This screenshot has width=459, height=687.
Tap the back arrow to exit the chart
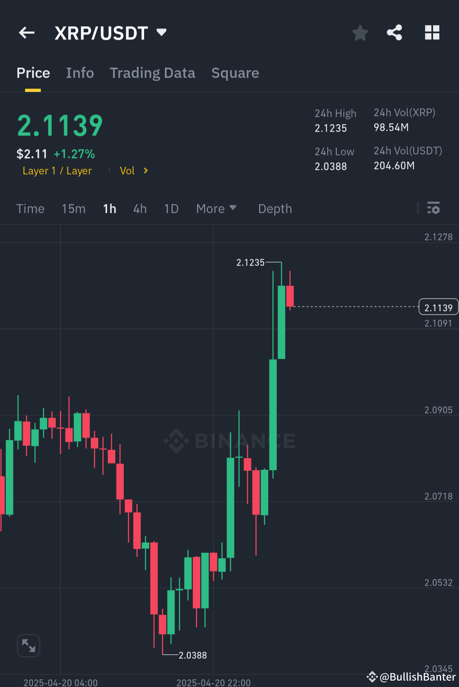26,32
